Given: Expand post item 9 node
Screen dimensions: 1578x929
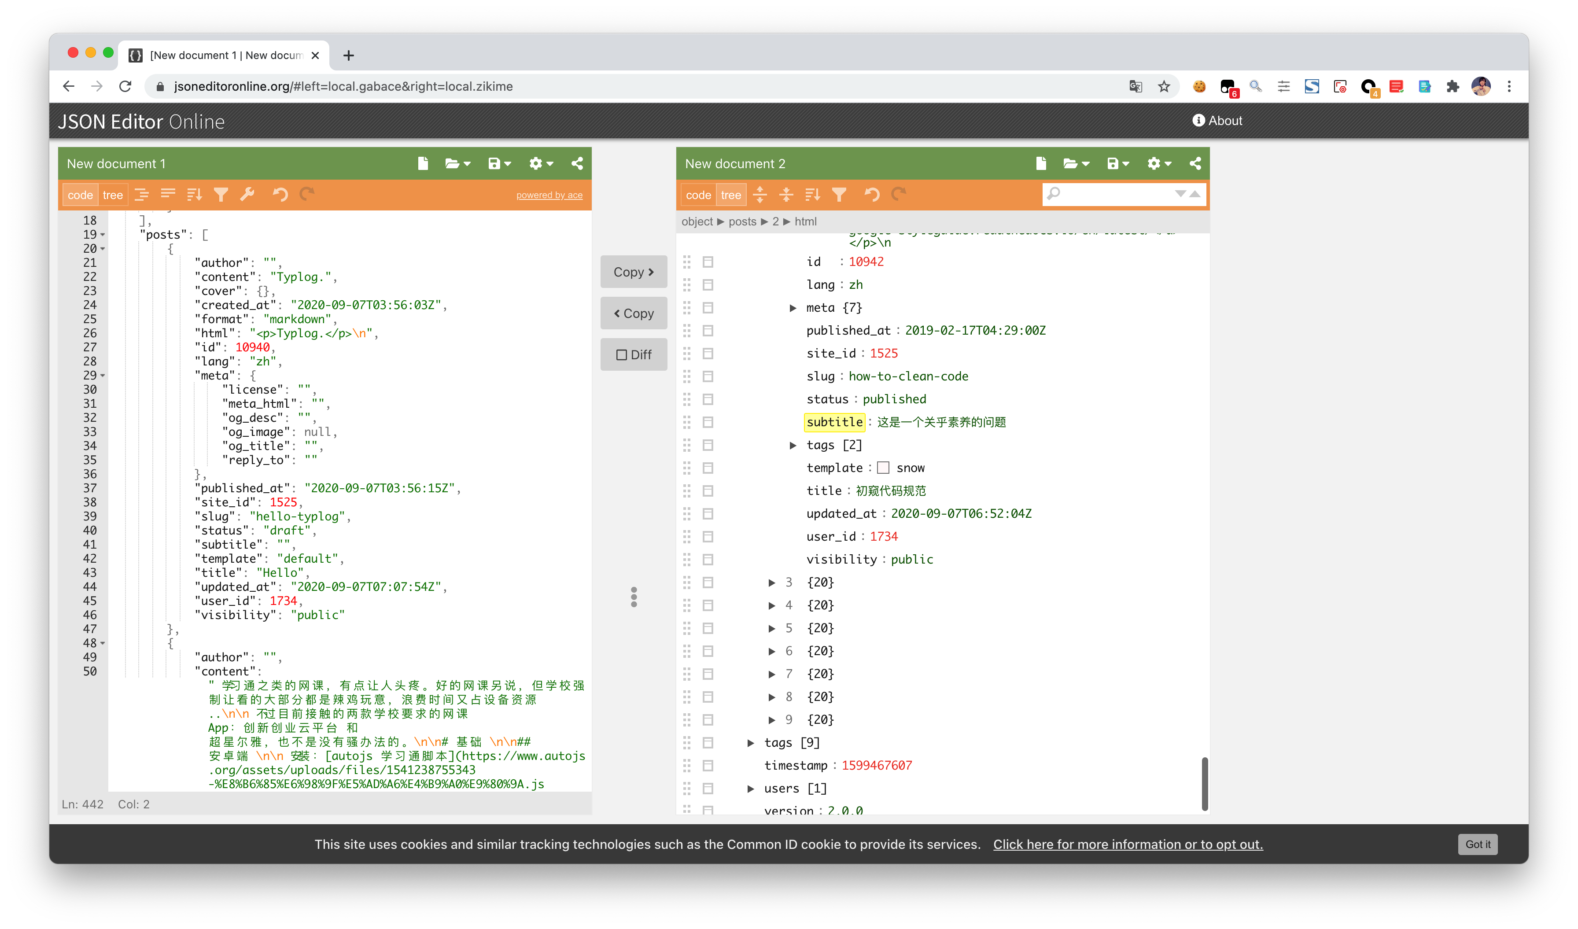Looking at the screenshot, I should 771,720.
